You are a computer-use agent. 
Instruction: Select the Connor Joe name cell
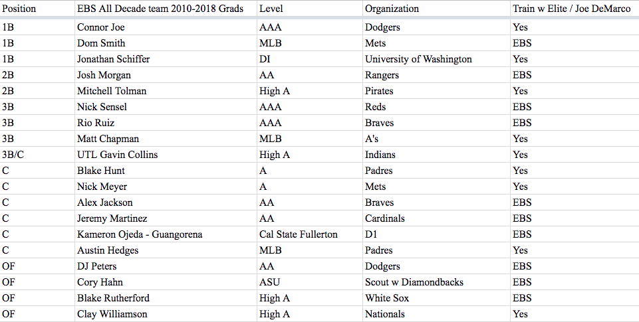(x=166, y=27)
